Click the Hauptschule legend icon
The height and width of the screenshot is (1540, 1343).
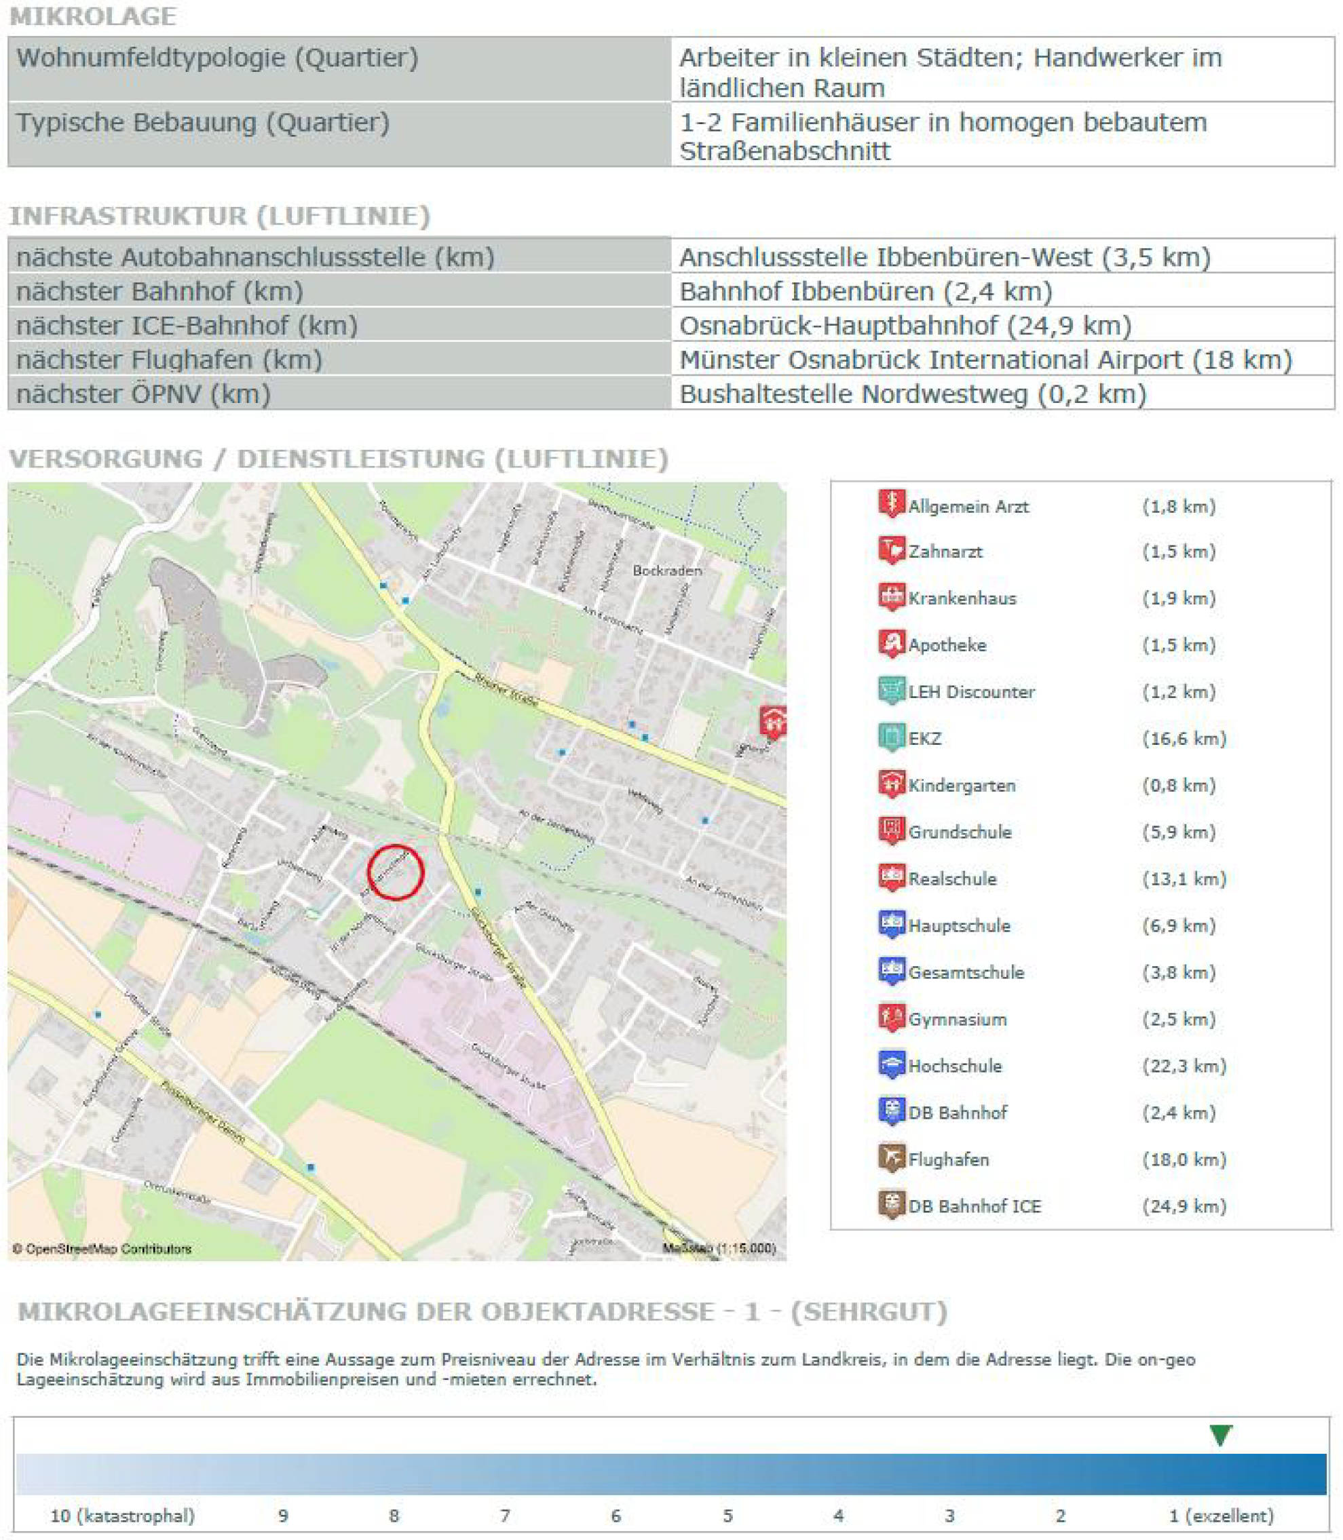click(x=891, y=925)
